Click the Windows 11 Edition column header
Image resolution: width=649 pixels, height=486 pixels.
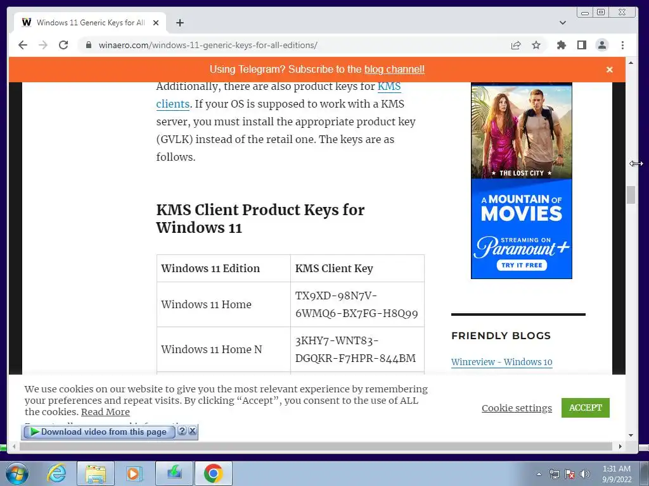tap(224, 268)
